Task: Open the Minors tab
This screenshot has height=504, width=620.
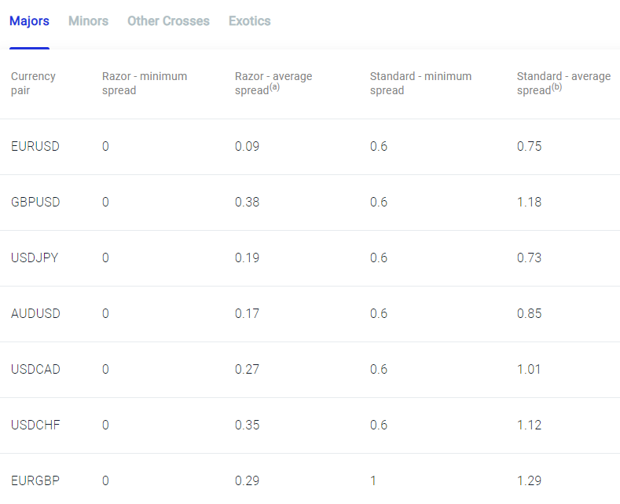Action: (88, 21)
